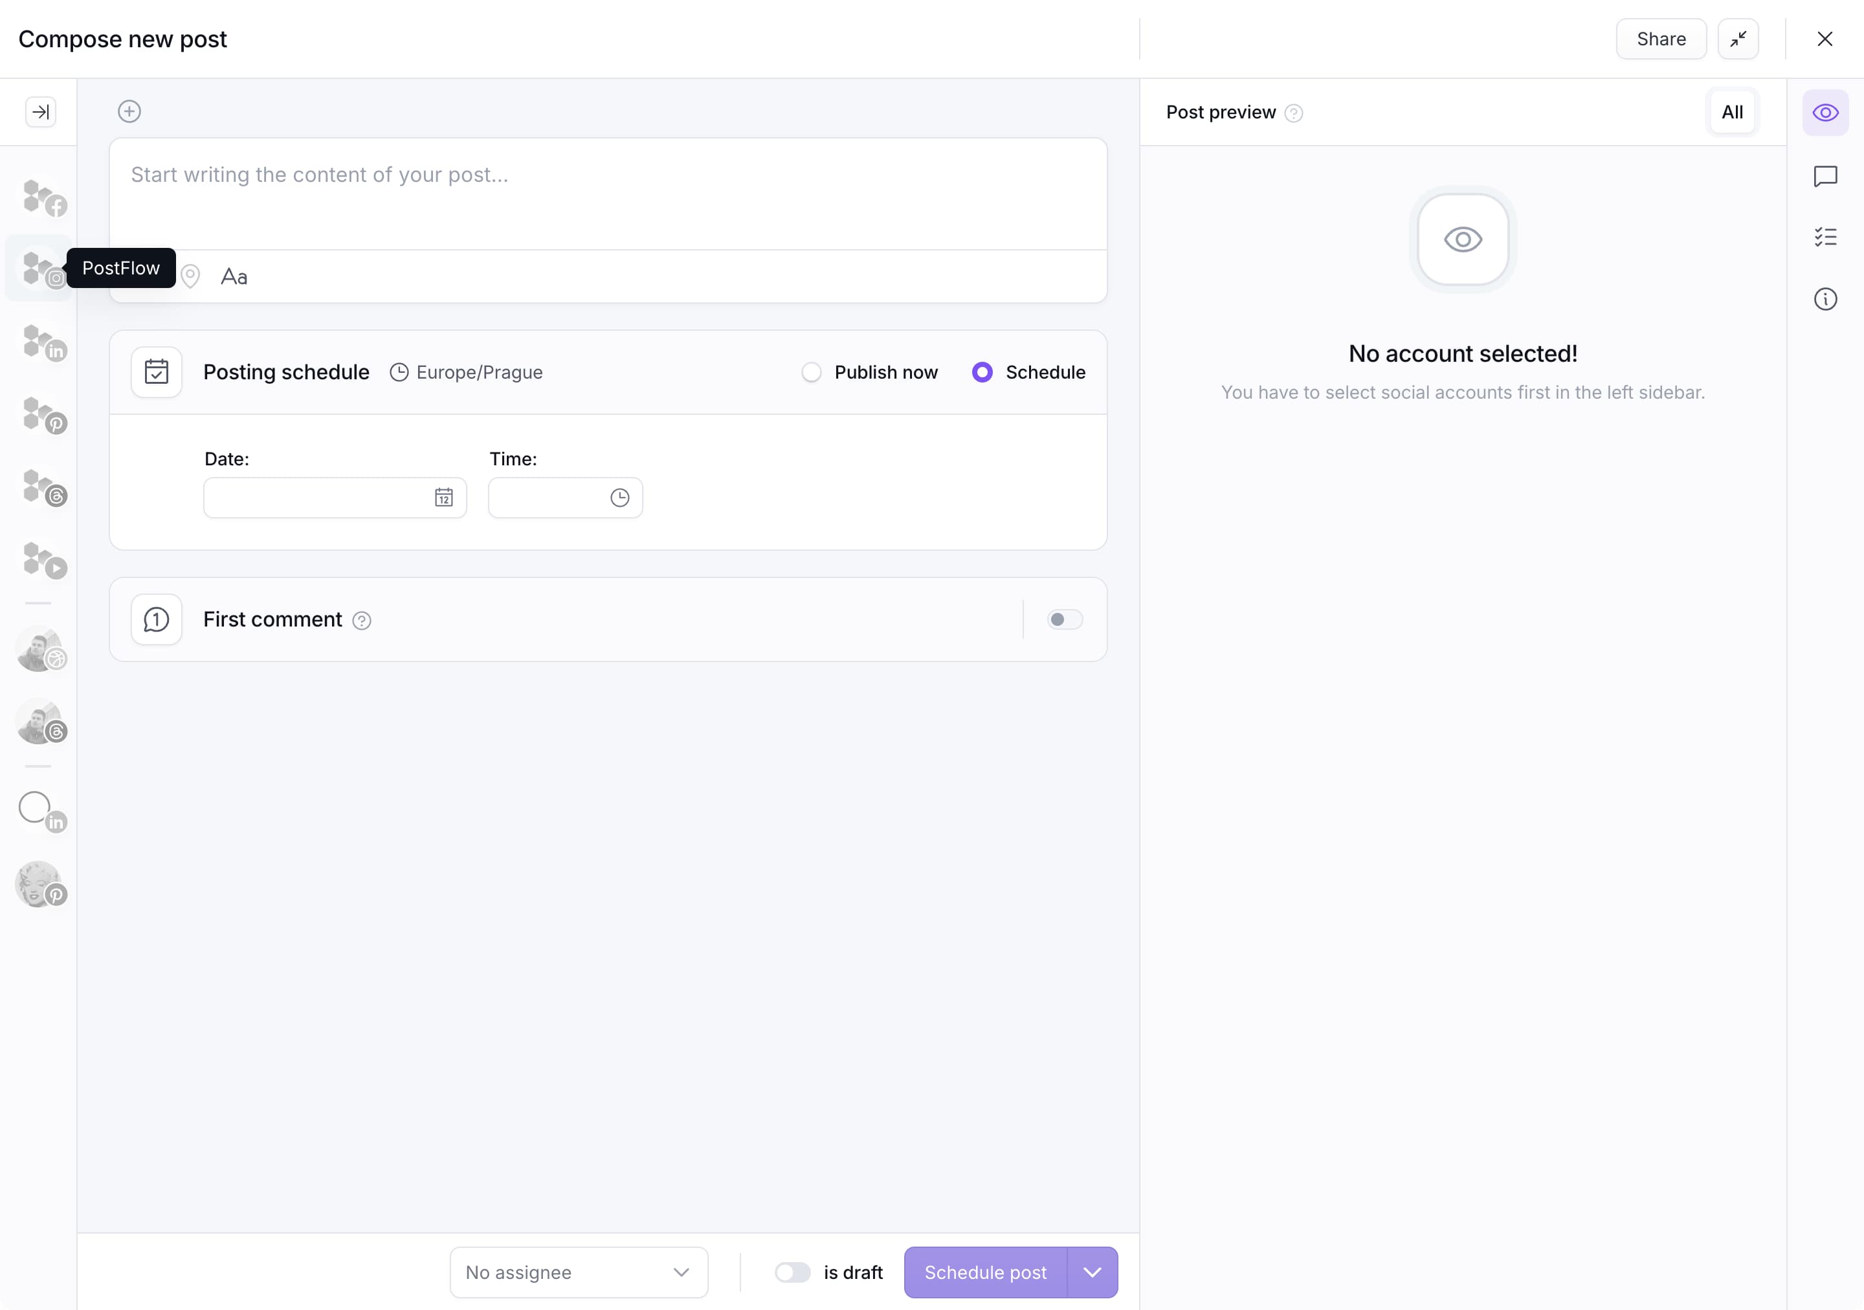The height and width of the screenshot is (1310, 1864).
Task: Open the checklist panel icon
Action: click(1825, 237)
